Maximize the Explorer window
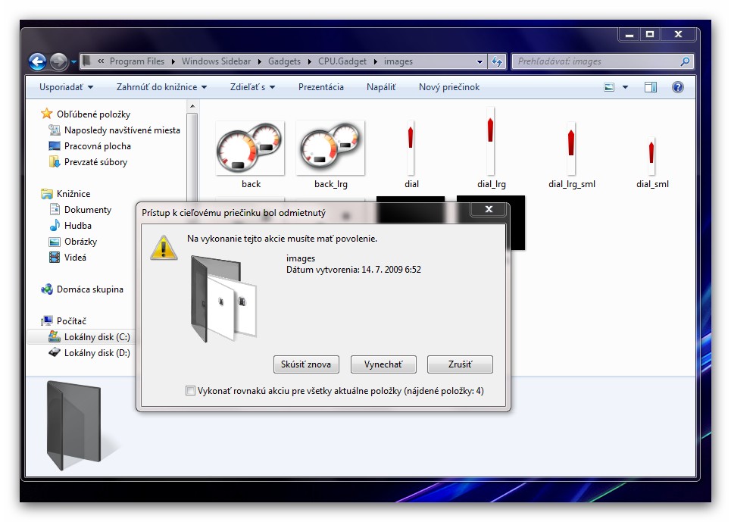The height and width of the screenshot is (522, 731). click(x=650, y=34)
